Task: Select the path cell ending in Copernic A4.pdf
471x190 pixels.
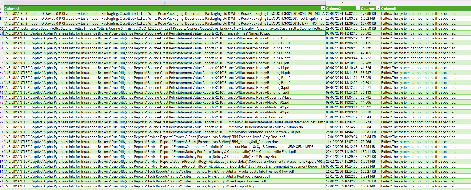Action: tap(165, 97)
